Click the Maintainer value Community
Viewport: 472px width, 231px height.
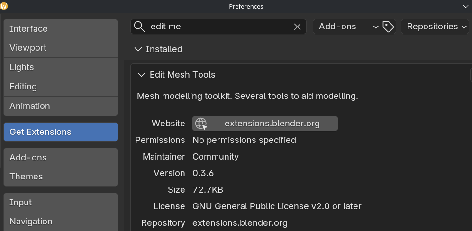(x=216, y=157)
